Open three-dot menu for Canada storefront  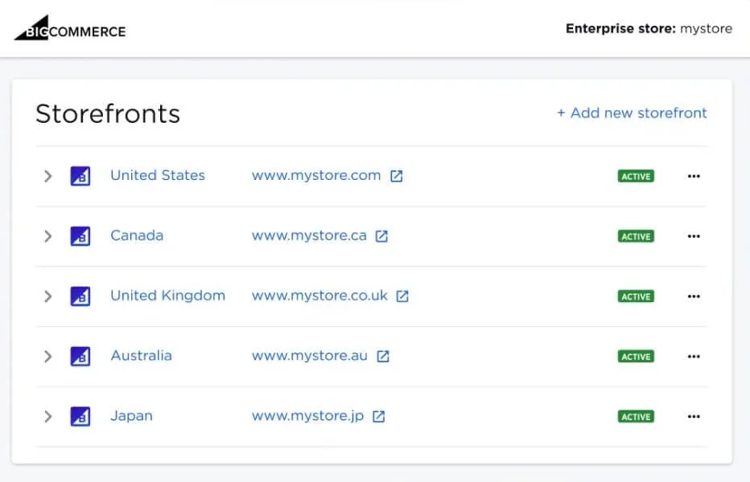coord(694,236)
